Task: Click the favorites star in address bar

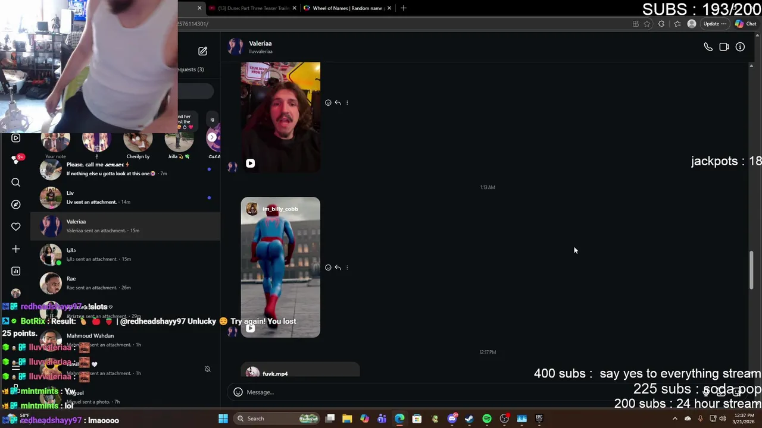Action: click(x=647, y=24)
